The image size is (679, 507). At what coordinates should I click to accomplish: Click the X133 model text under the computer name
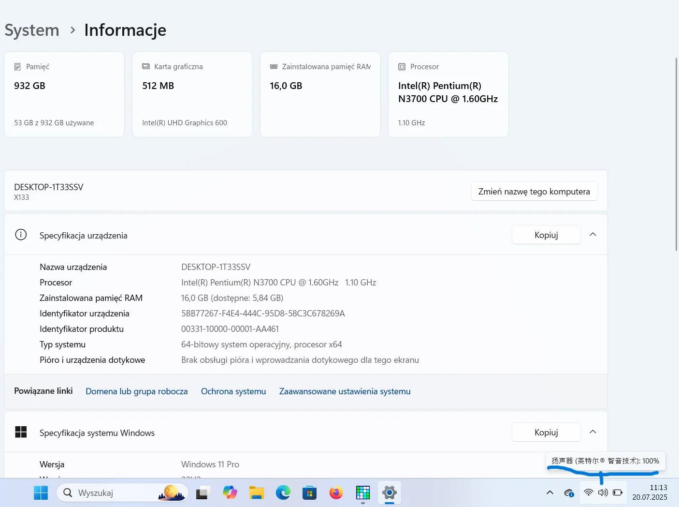22,197
